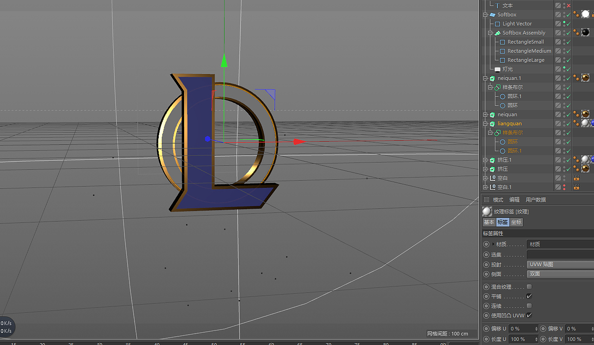
Task: Switch to the 标签 tab
Action: pyautogui.click(x=503, y=223)
